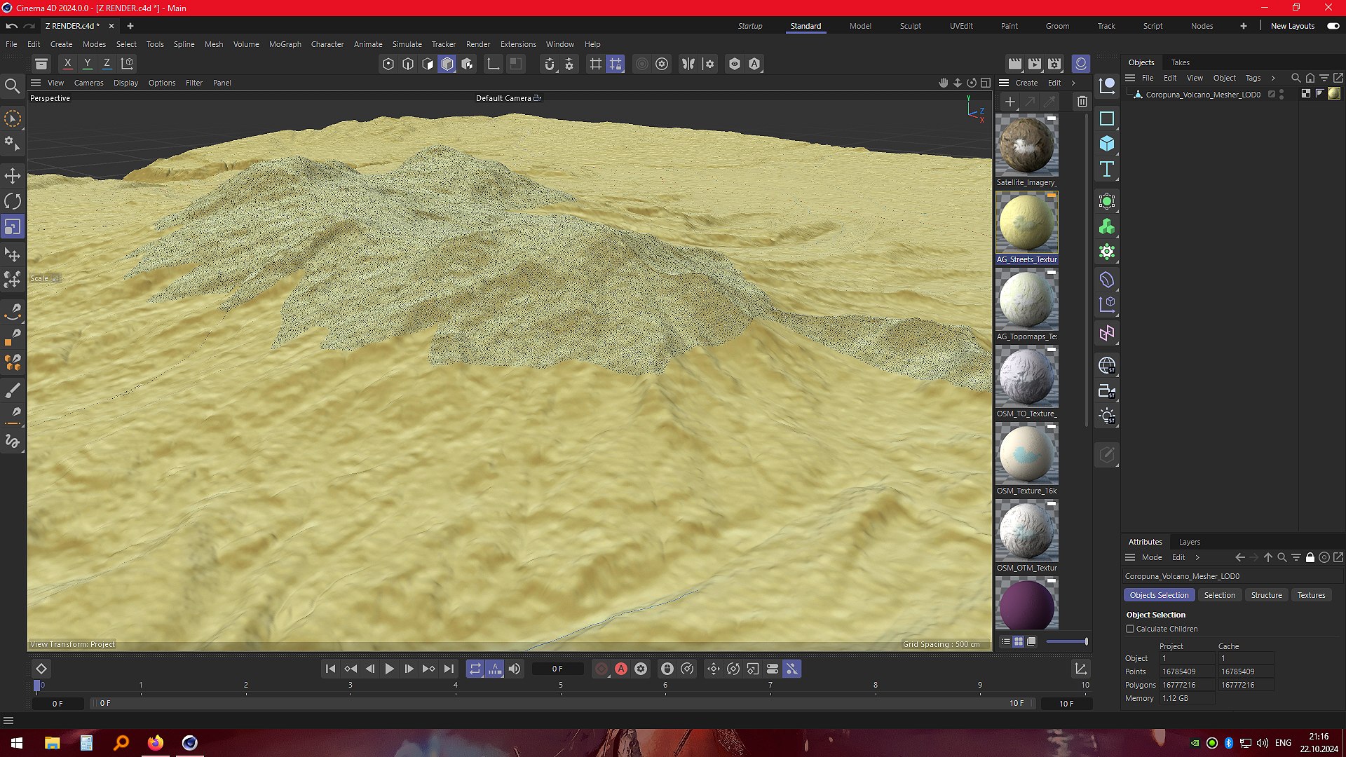1346x757 pixels.
Task: Open File Explorer from the taskbar
Action: click(x=53, y=743)
